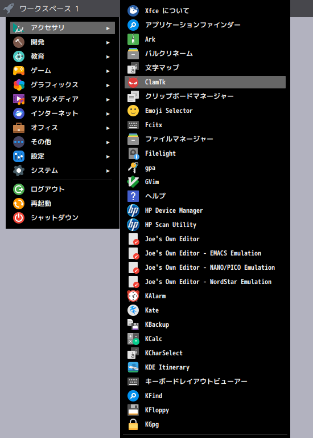313x438 pixels.
Task: Open Joe's Own Editor plain entry
Action: pos(205,239)
